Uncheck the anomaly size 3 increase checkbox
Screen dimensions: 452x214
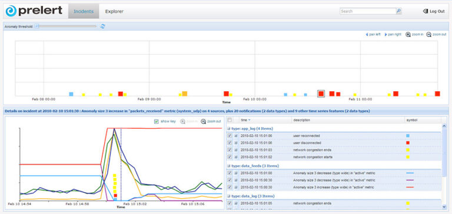coord(230,187)
